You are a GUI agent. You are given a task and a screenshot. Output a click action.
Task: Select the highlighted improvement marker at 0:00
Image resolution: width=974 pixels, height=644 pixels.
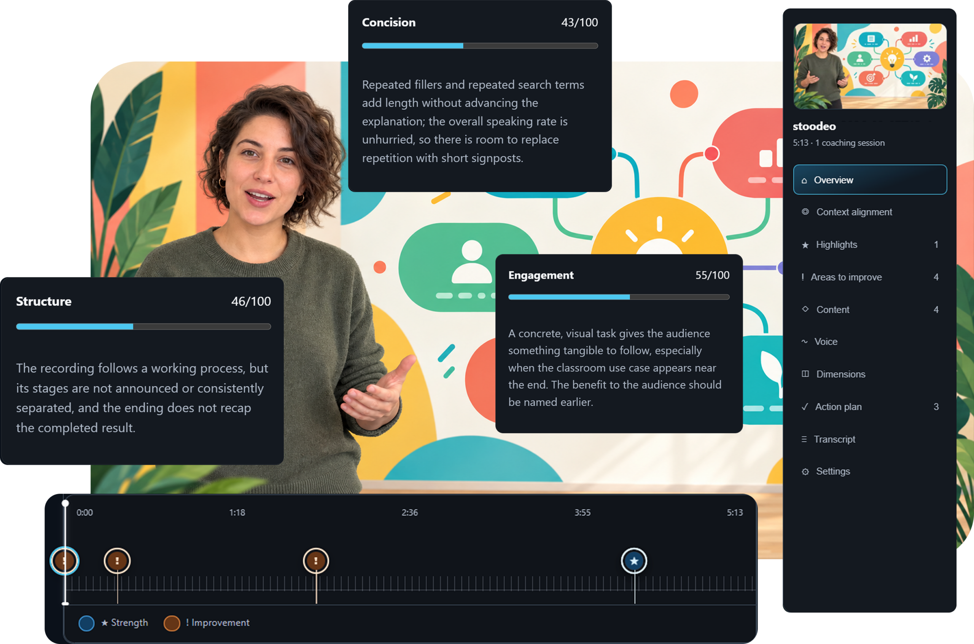click(64, 561)
